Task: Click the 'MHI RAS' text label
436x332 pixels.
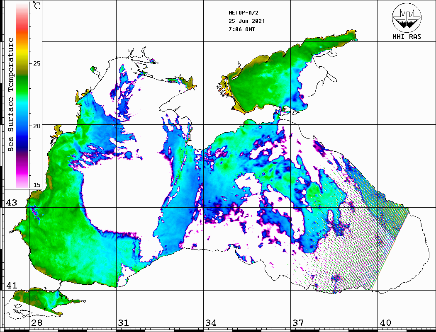Action: (407, 36)
